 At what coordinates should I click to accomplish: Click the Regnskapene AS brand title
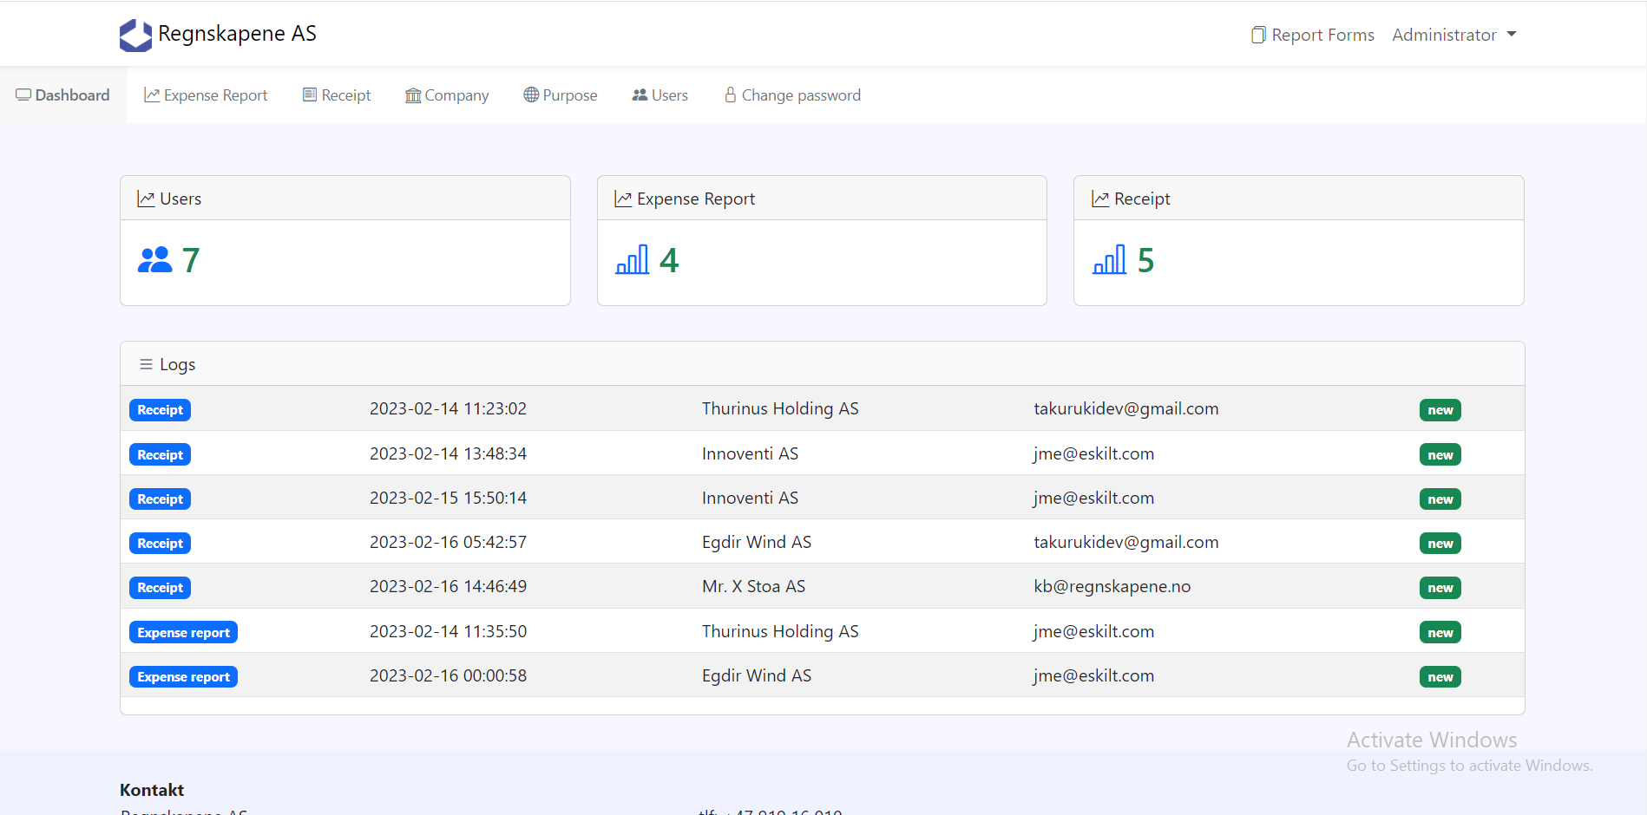tap(237, 34)
